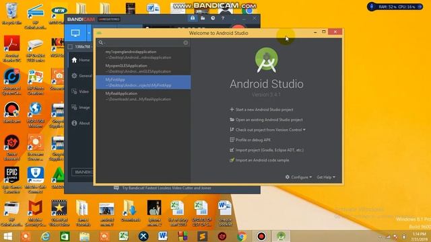Open the Advanced SystemCare desktop icon
Image resolution: width=431 pixels, height=242 pixels.
(x=11, y=82)
